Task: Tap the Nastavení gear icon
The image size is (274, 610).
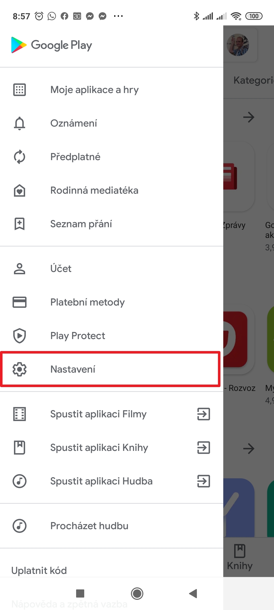Action: tap(20, 369)
